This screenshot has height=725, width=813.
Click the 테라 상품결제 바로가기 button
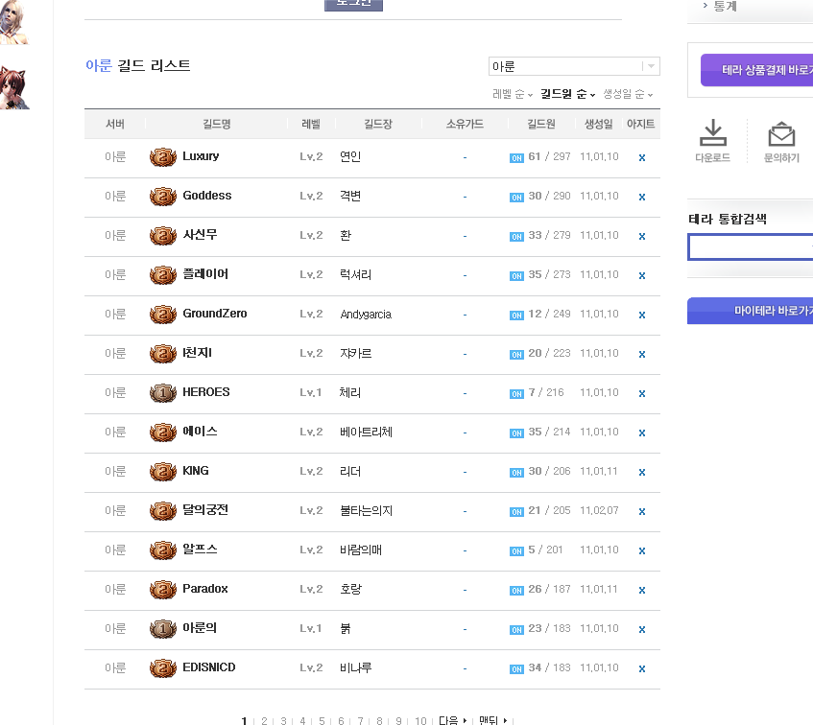(756, 70)
